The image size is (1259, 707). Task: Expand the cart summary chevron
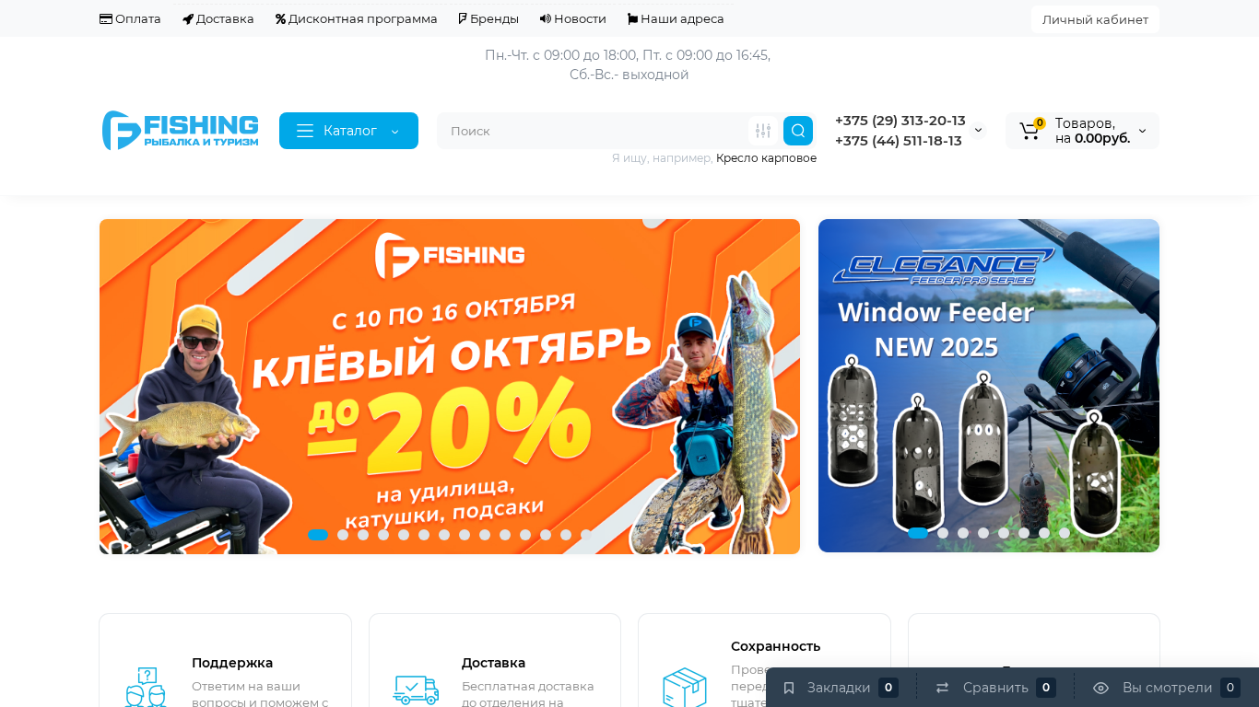point(1142,131)
